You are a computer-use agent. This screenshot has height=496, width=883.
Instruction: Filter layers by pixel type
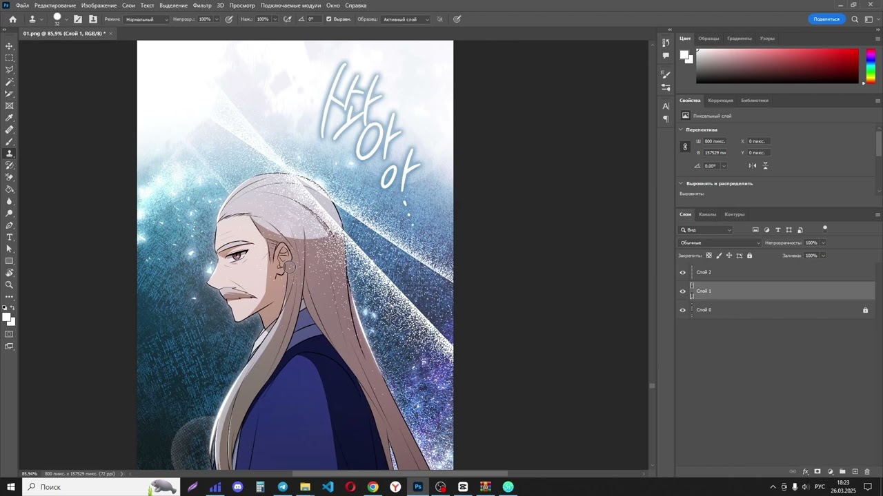755,230
